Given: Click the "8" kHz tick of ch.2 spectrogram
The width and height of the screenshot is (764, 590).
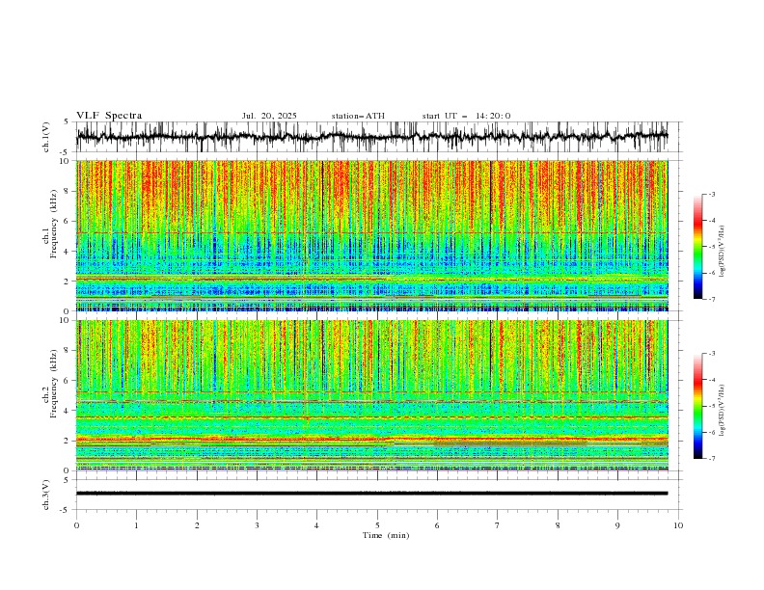Looking at the screenshot, I should [x=68, y=350].
